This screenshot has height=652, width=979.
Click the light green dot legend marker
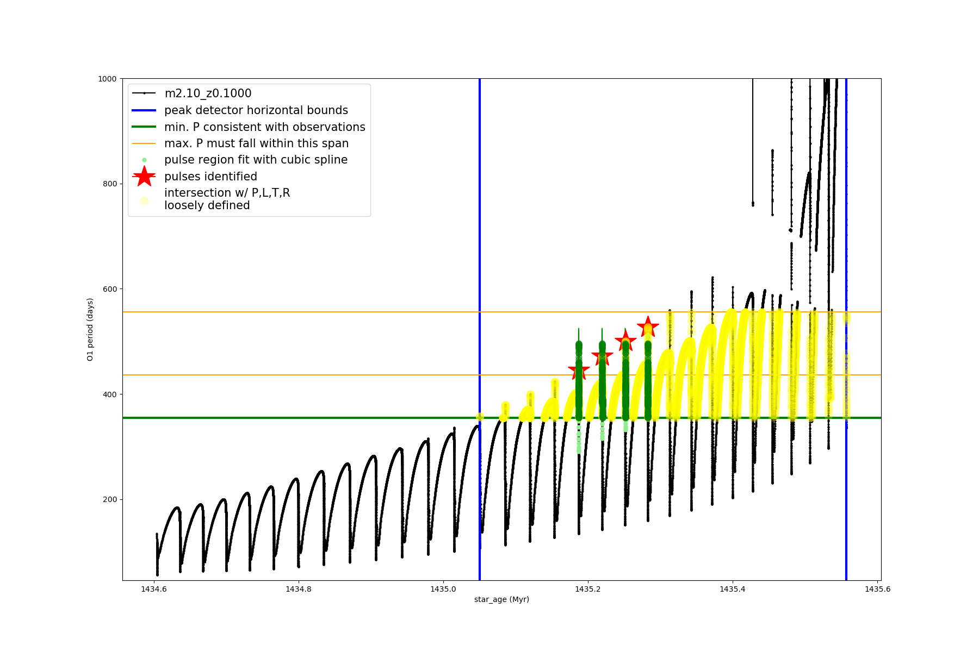tap(144, 160)
